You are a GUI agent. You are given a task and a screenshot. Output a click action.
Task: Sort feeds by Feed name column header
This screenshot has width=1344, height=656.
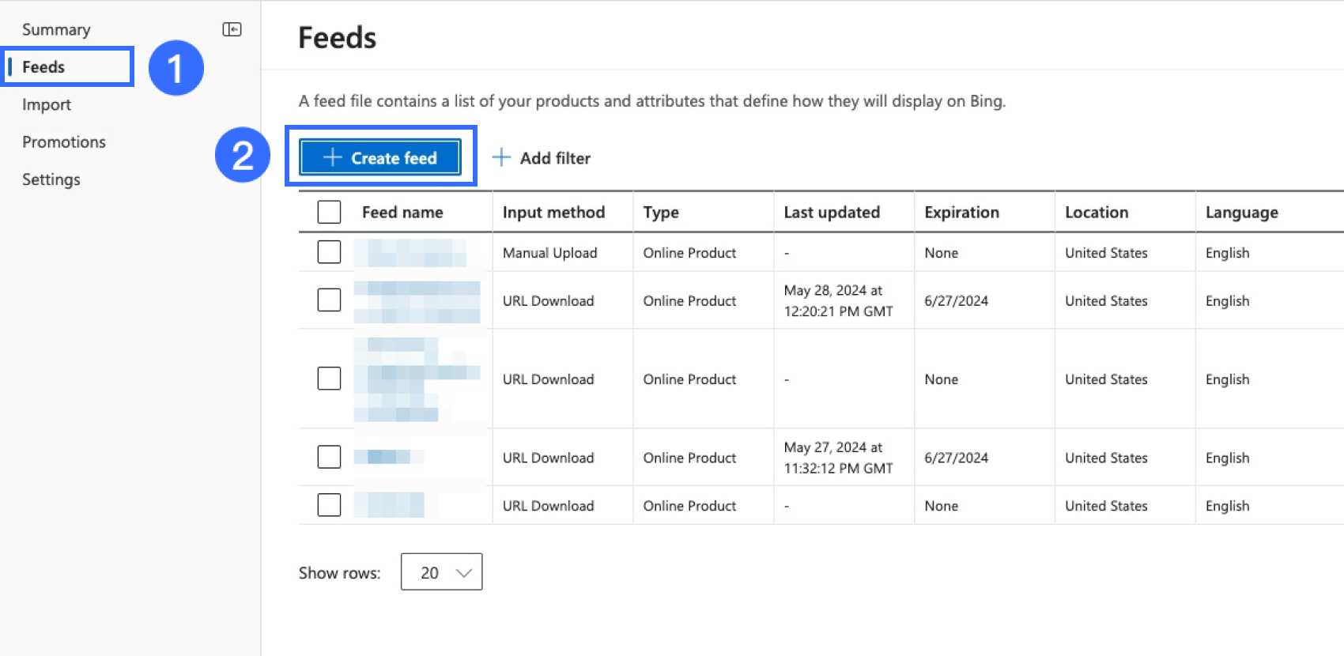click(x=402, y=213)
